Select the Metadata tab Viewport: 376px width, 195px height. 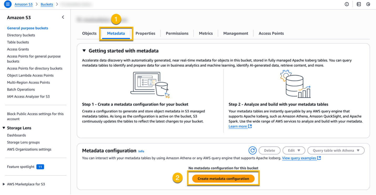click(x=116, y=33)
